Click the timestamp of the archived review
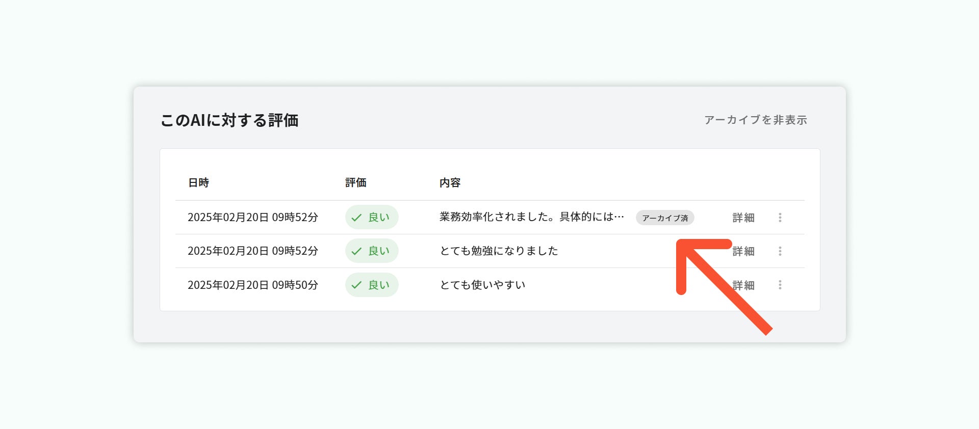The width and height of the screenshot is (979, 429). 252,218
